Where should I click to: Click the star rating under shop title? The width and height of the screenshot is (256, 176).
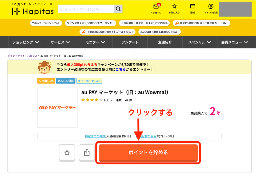coord(92,100)
